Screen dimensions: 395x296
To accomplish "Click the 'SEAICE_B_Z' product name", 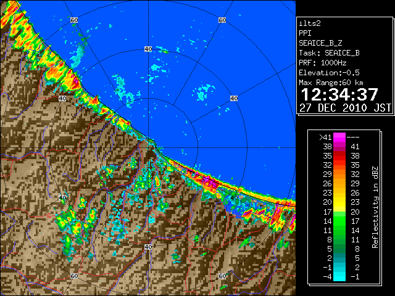I will click(x=320, y=43).
